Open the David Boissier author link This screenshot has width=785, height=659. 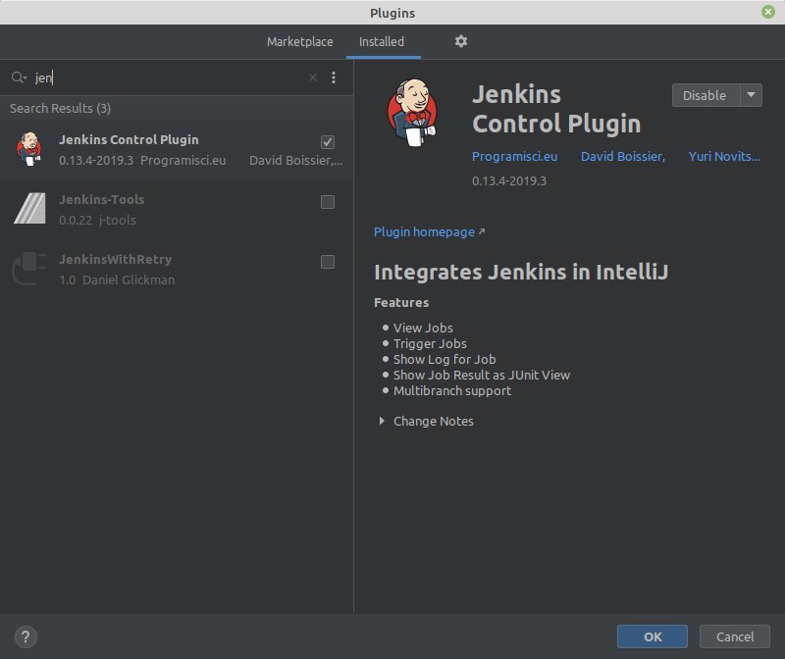pos(623,157)
